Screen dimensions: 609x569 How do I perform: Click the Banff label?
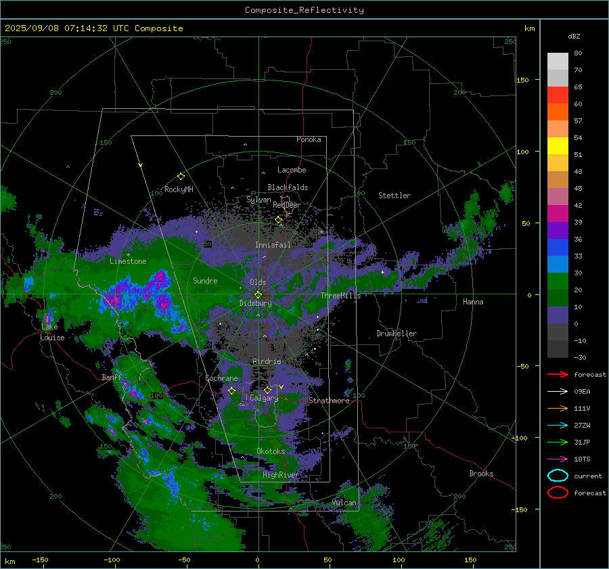click(x=112, y=377)
